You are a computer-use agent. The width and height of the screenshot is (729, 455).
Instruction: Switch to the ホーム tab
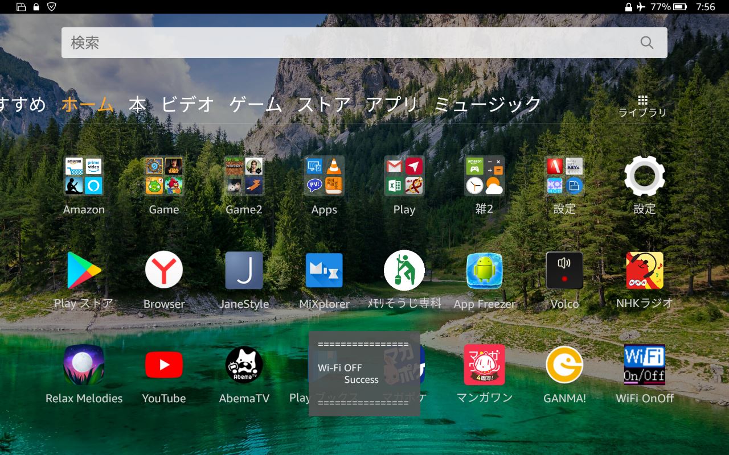pos(88,105)
